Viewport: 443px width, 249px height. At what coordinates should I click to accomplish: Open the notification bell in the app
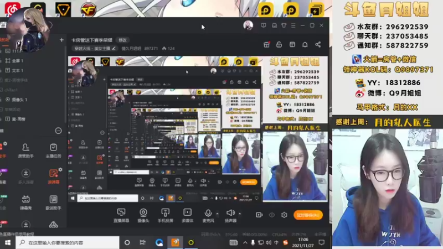click(305, 45)
